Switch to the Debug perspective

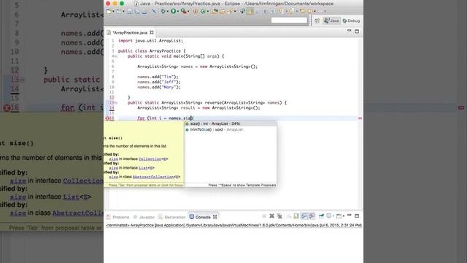(352, 21)
